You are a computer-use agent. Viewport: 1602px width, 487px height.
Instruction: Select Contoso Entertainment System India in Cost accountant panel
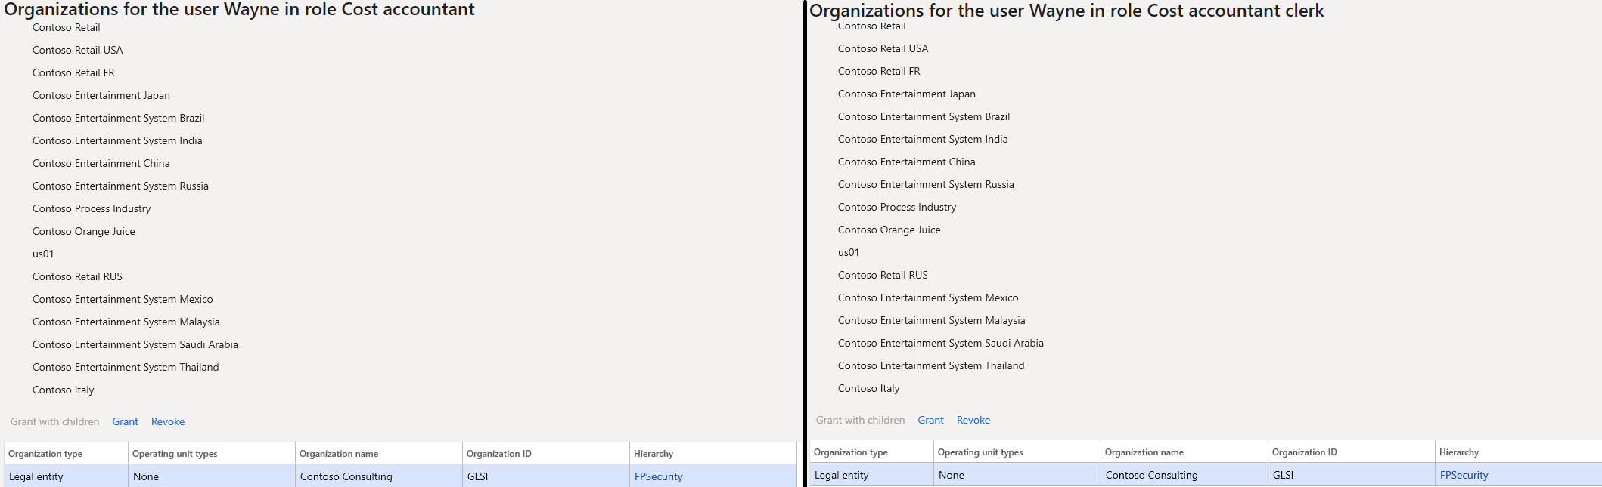pos(117,140)
